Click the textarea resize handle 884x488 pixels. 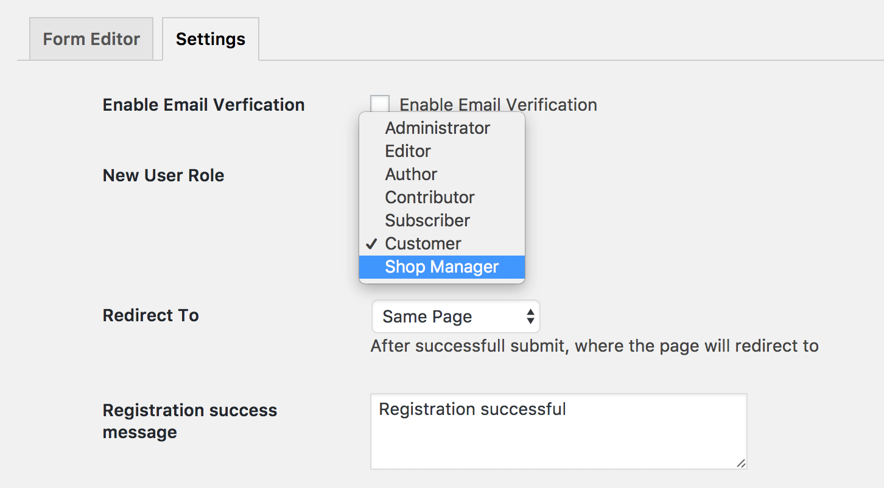(742, 464)
